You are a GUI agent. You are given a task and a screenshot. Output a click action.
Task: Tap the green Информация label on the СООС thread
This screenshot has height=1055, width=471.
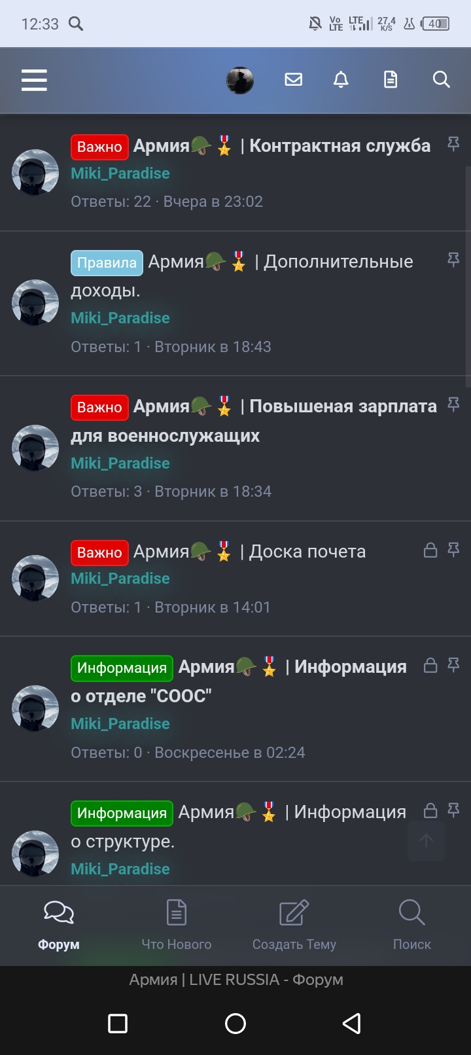(122, 668)
